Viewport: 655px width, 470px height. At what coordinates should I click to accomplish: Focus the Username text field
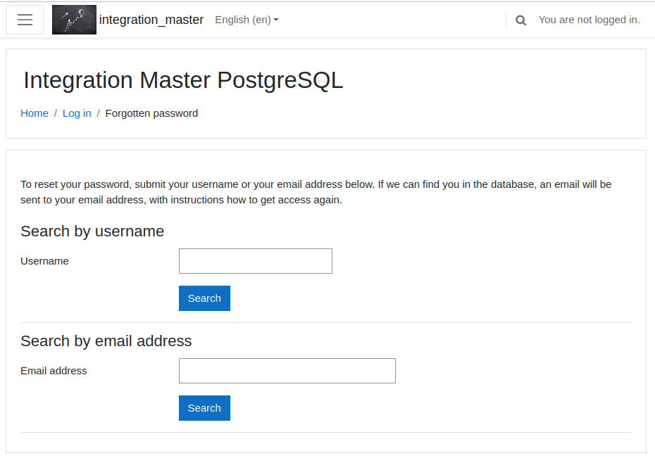pyautogui.click(x=256, y=261)
